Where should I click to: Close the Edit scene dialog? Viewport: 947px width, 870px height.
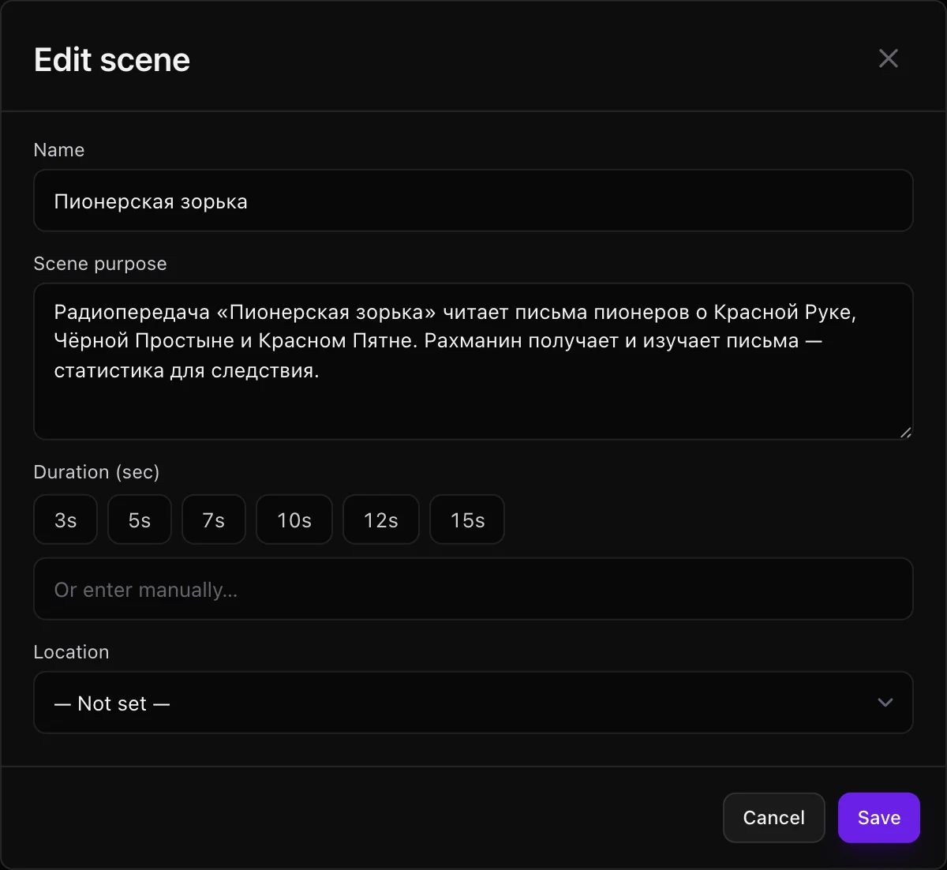coord(889,58)
